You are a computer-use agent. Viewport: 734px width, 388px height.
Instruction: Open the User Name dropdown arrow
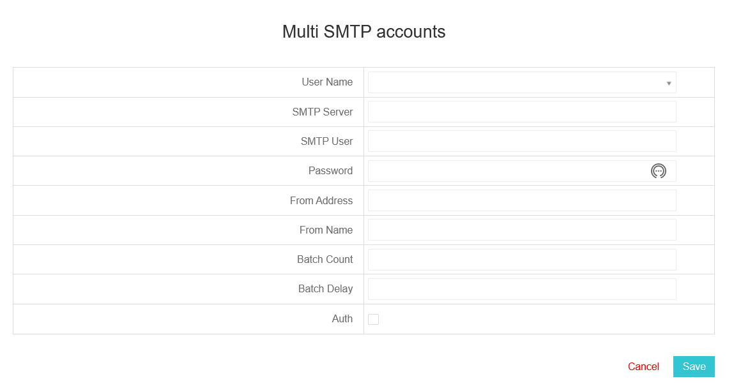point(669,83)
